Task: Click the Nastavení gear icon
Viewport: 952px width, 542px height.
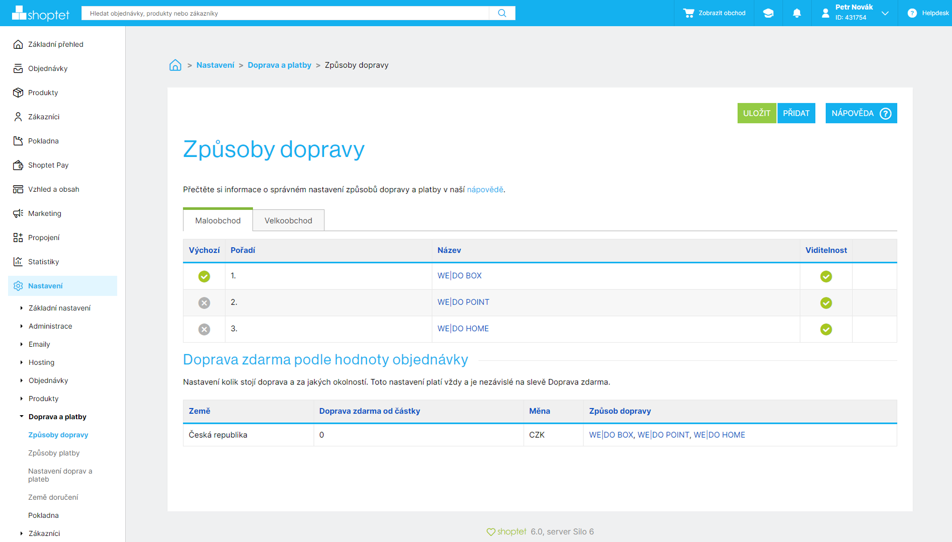Action: (18, 286)
